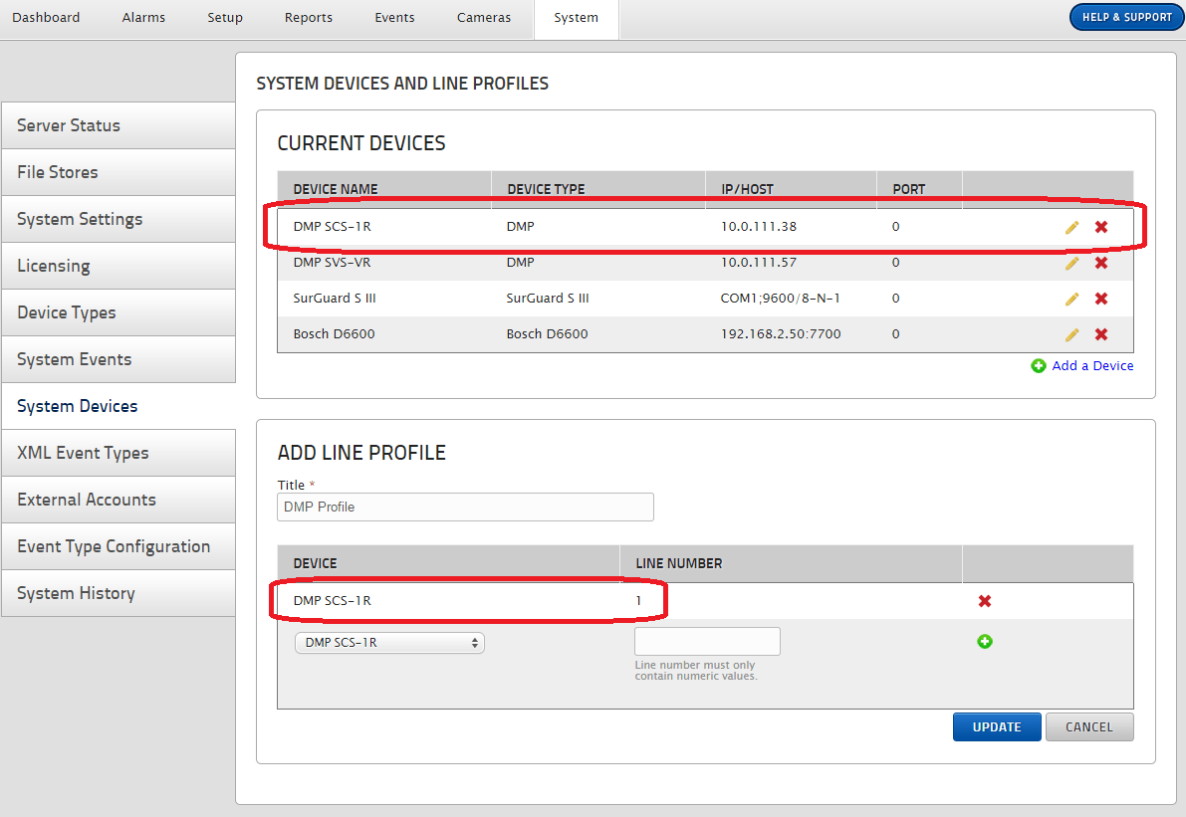Viewport: 1186px width, 817px height.
Task: Go to System Settings in sidebar
Action: coord(119,219)
